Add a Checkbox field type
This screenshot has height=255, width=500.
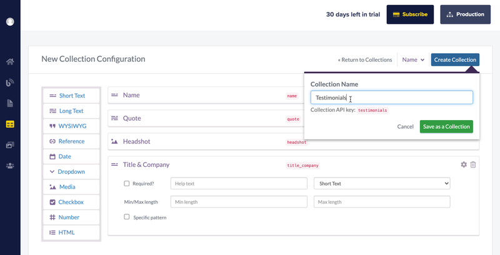point(71,202)
